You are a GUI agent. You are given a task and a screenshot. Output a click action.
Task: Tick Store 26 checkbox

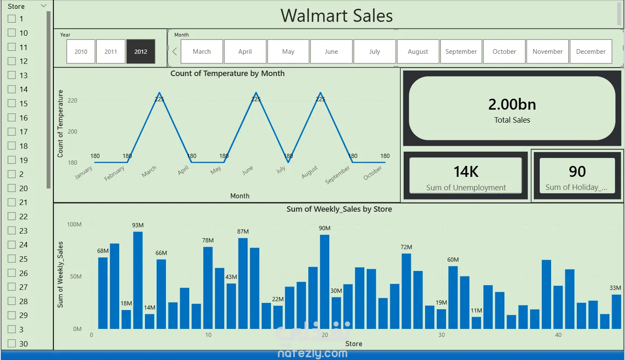click(12, 273)
